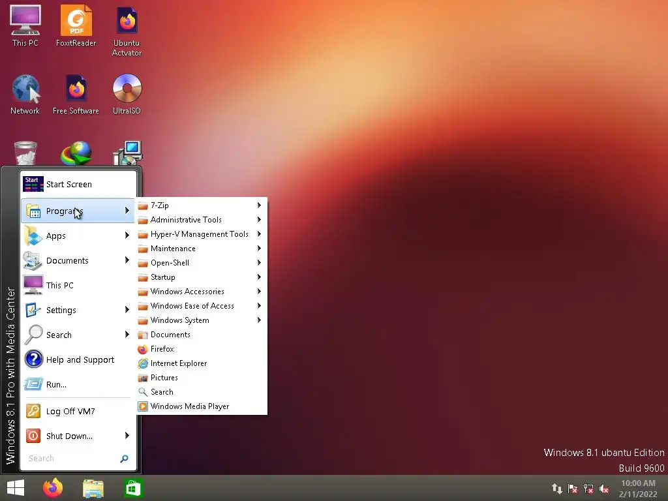668x501 pixels.
Task: Open the Windows Ease of Access folder
Action: coord(201,307)
